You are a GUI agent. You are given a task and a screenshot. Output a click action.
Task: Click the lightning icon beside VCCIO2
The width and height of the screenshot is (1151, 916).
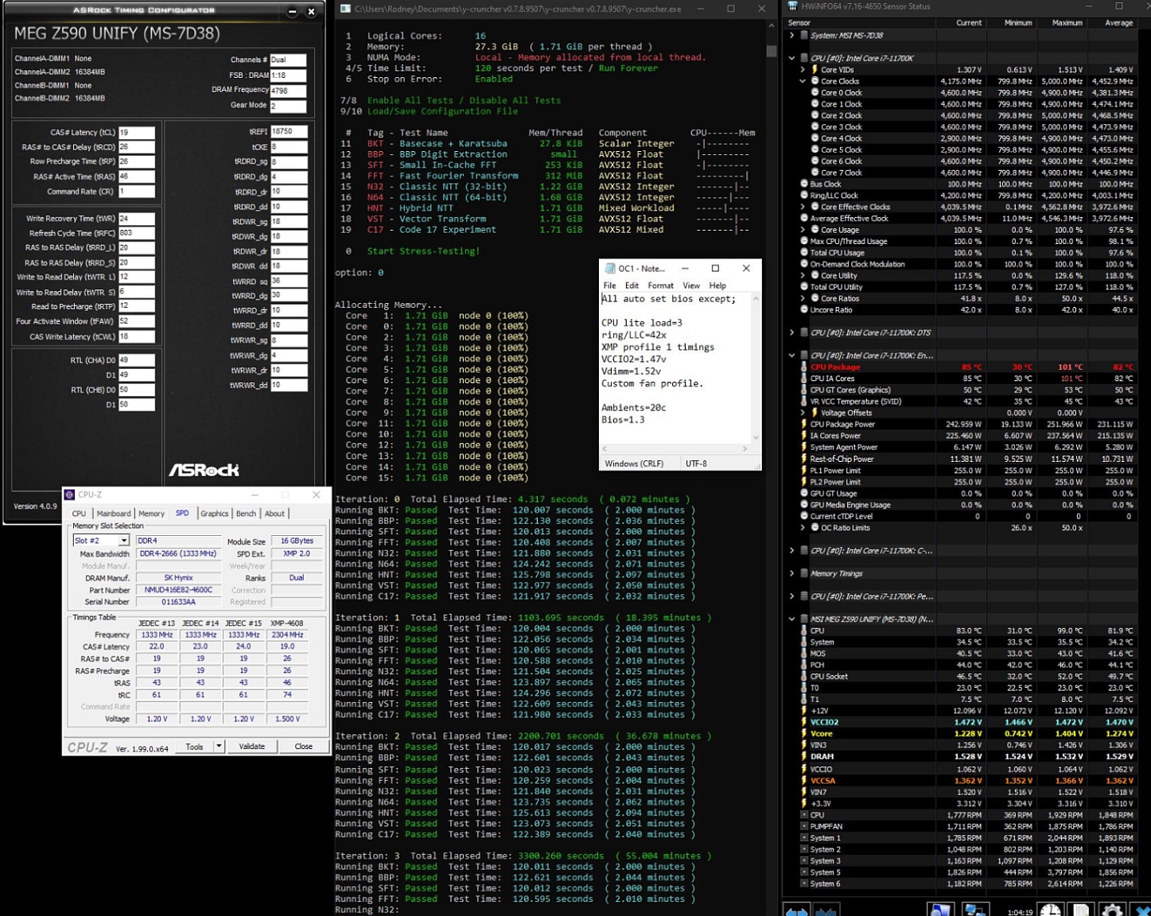[x=803, y=722]
